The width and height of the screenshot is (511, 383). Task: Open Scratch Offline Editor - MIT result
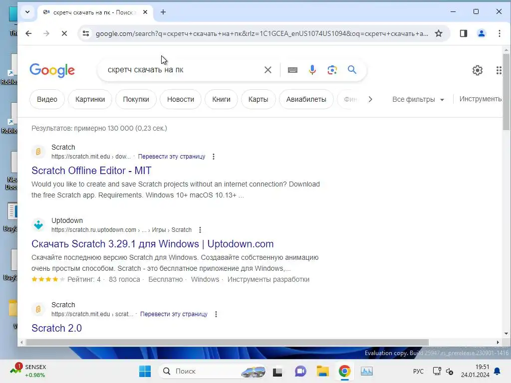[92, 171]
